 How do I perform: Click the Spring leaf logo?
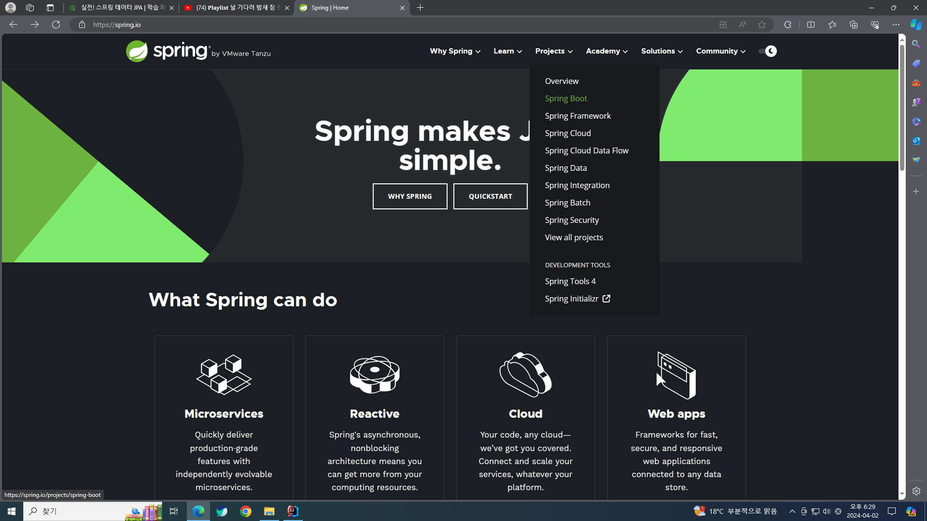pos(137,51)
